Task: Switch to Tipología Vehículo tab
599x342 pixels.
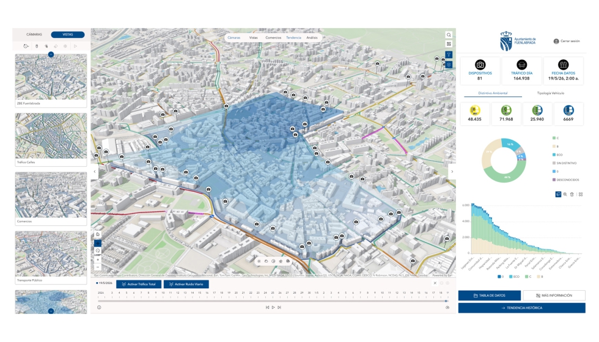Action: [x=551, y=93]
